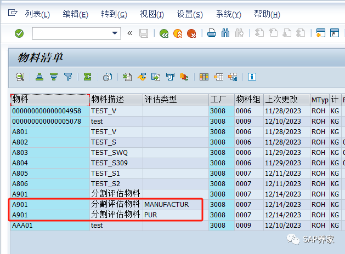Click the 物料 column header
345x254 pixels.
click(50, 100)
